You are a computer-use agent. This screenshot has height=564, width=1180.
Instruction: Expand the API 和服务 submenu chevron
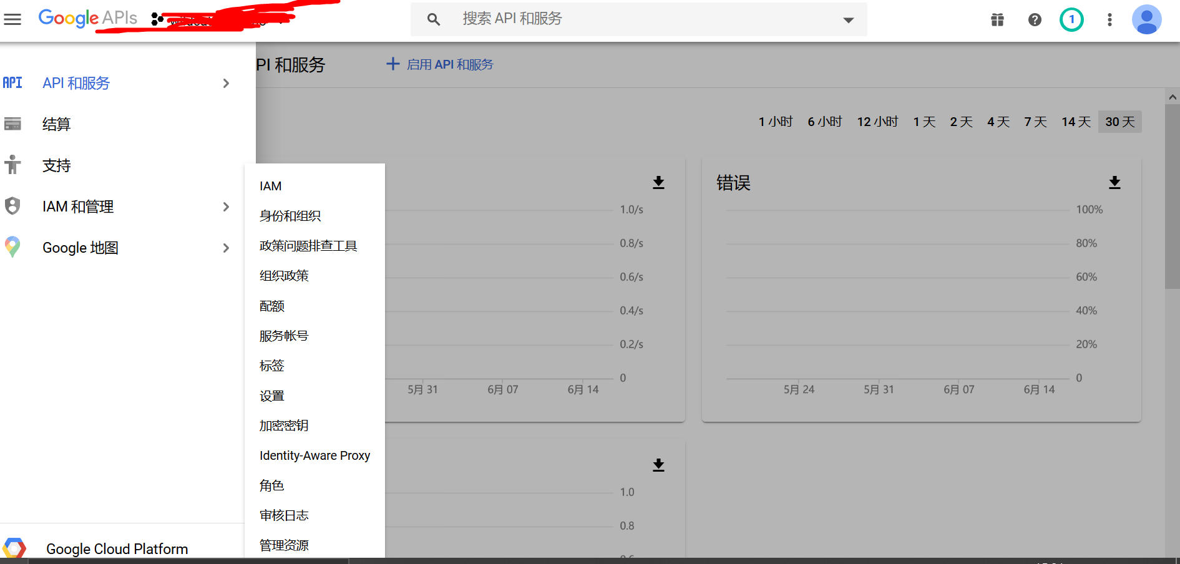pyautogui.click(x=225, y=83)
